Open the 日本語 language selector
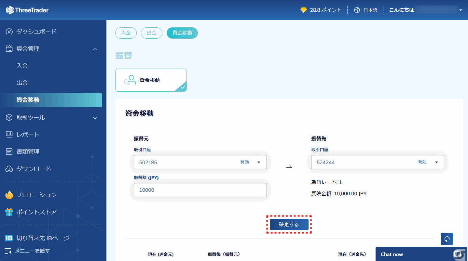The width and height of the screenshot is (468, 261). tap(366, 10)
